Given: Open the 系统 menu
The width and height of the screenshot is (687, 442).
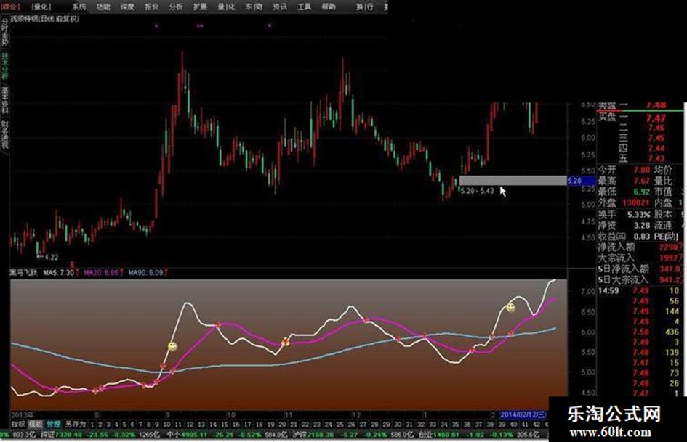Looking at the screenshot, I should click(79, 7).
